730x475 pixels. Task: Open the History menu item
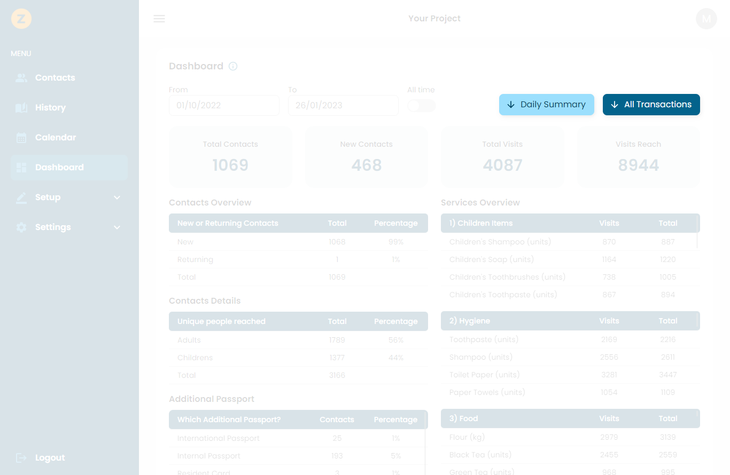(50, 107)
